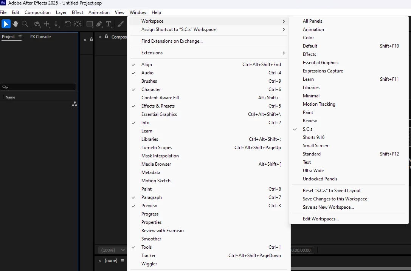
Task: Open the Wiggler panel
Action: pos(209,264)
